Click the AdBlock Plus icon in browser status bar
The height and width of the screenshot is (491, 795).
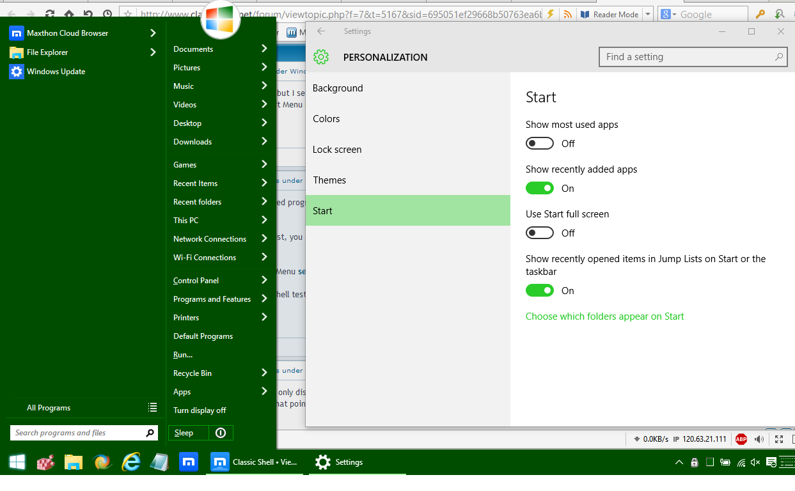point(741,439)
